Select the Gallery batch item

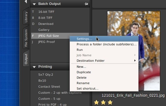pos(60,30)
